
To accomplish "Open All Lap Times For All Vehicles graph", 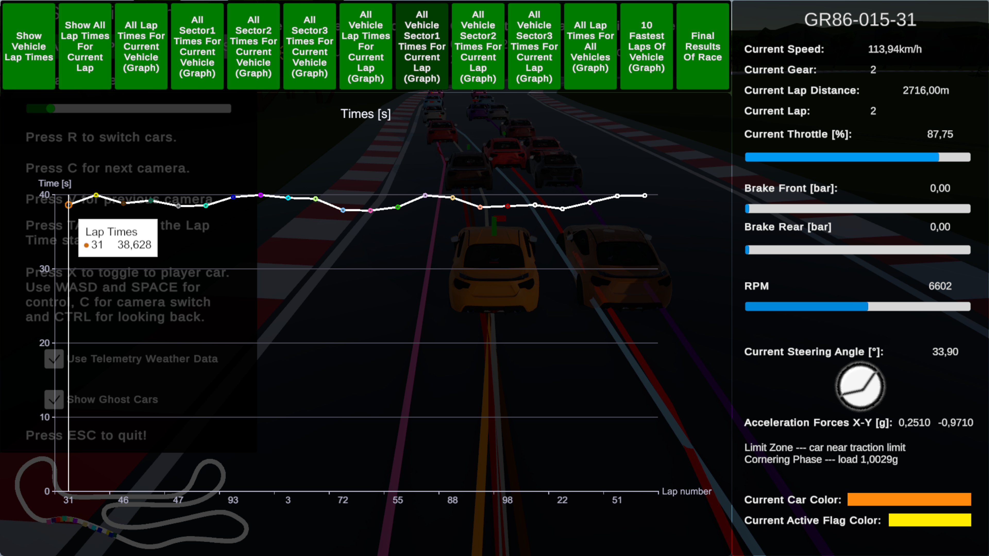I will (x=590, y=46).
